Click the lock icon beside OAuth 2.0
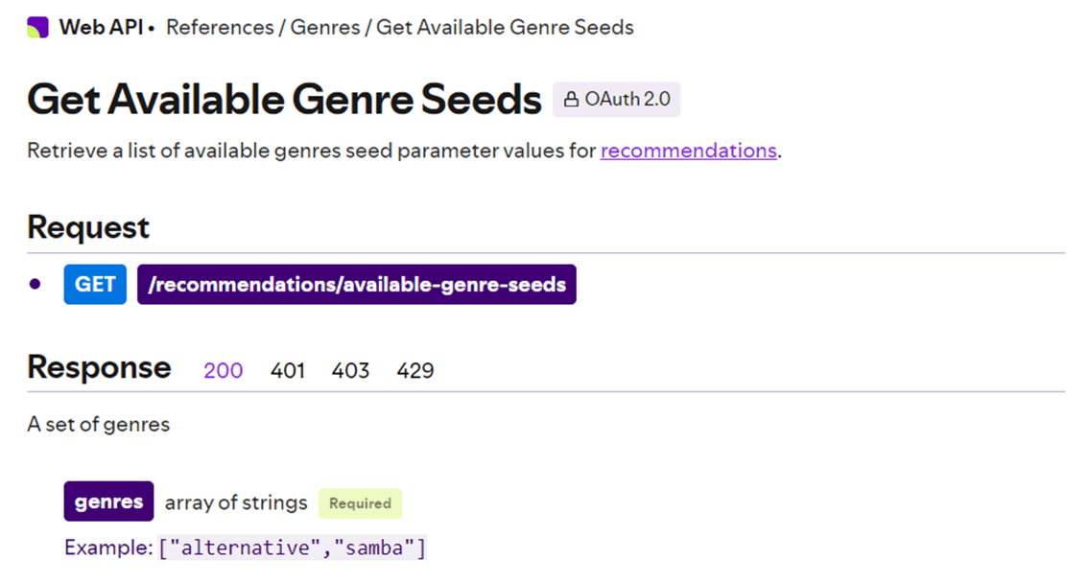 click(571, 100)
